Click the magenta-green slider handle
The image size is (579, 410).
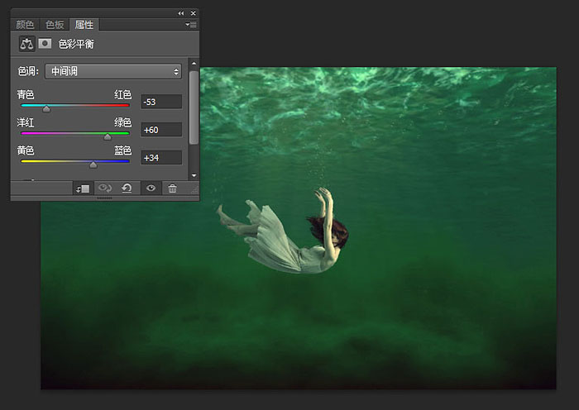(108, 136)
